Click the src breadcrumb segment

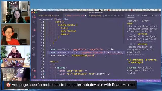click(40, 19)
